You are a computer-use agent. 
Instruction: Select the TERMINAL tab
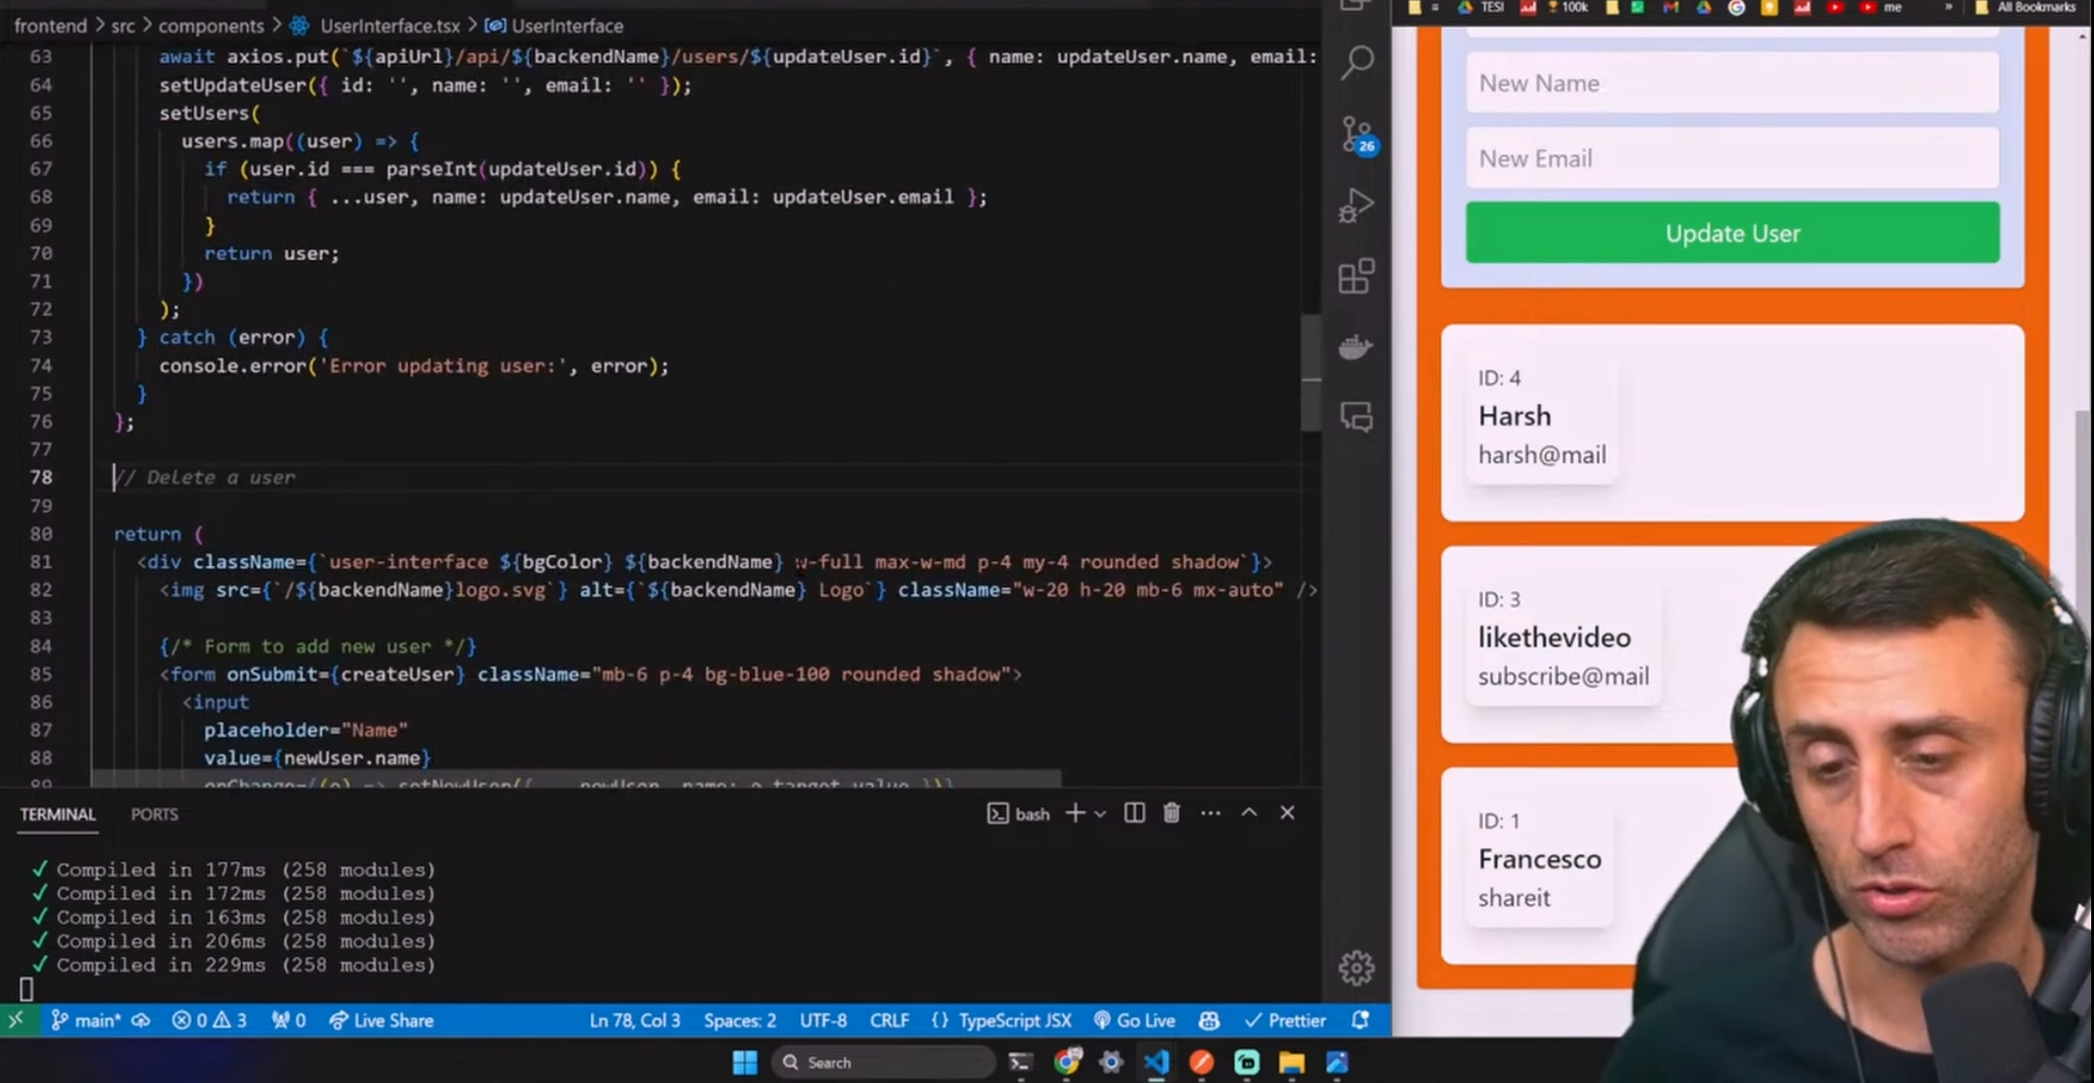tap(58, 814)
